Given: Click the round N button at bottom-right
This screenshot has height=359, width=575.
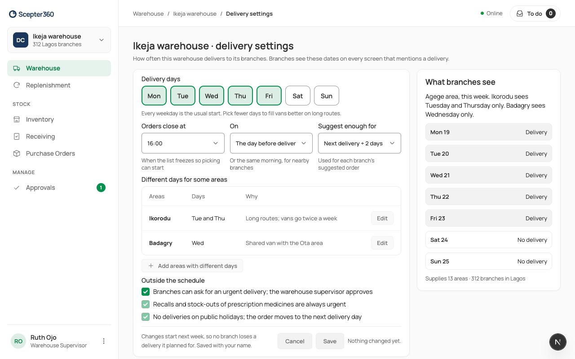Looking at the screenshot, I should tap(558, 342).
